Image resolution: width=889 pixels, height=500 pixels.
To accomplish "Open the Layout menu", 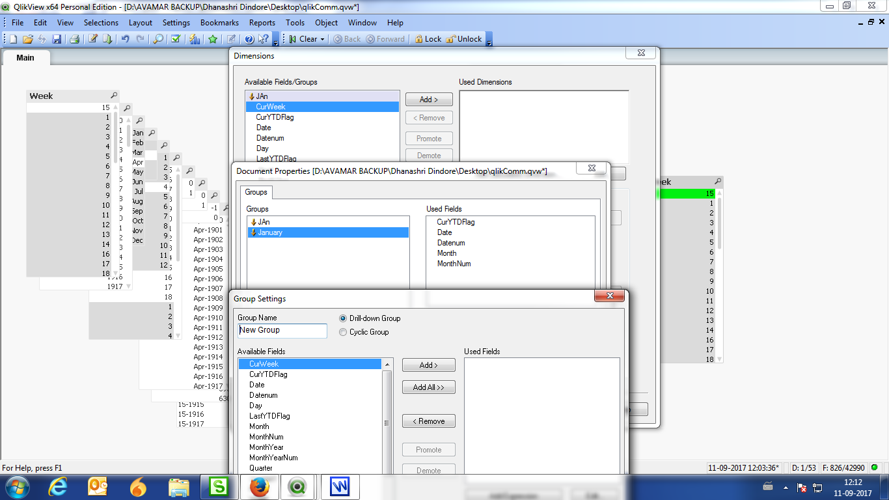I will tap(141, 22).
